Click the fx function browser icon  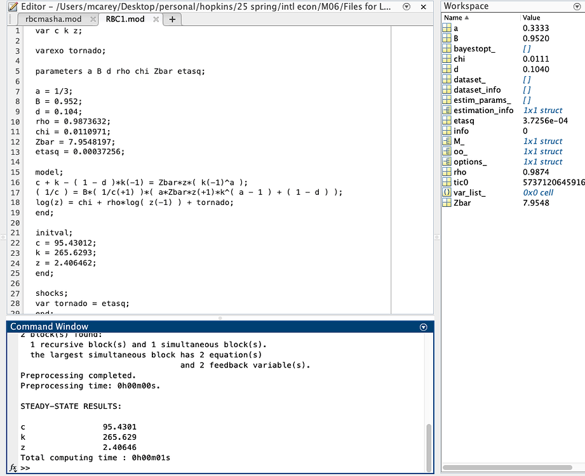pos(13,467)
